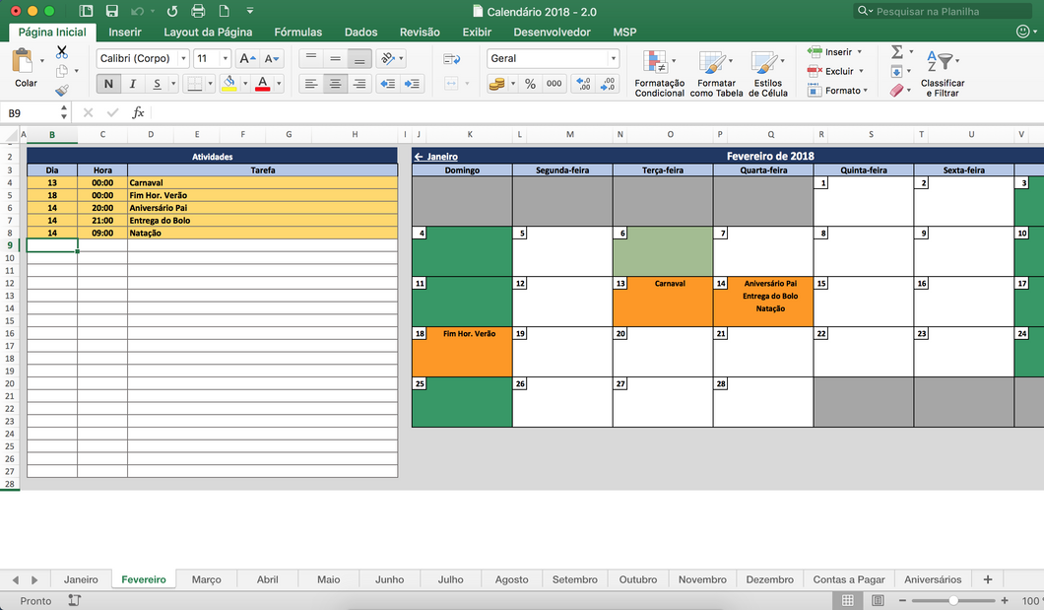The image size is (1044, 610).
Task: Add a new sheet with plus button
Action: pyautogui.click(x=988, y=579)
